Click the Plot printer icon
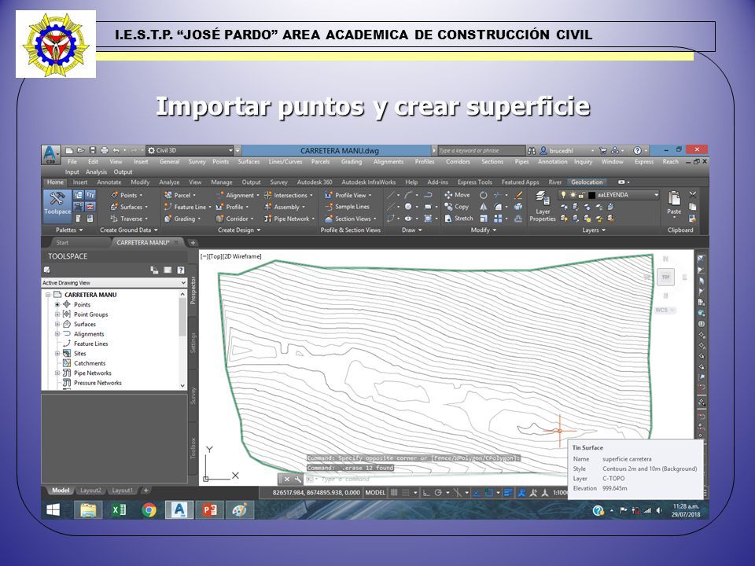 (x=104, y=150)
